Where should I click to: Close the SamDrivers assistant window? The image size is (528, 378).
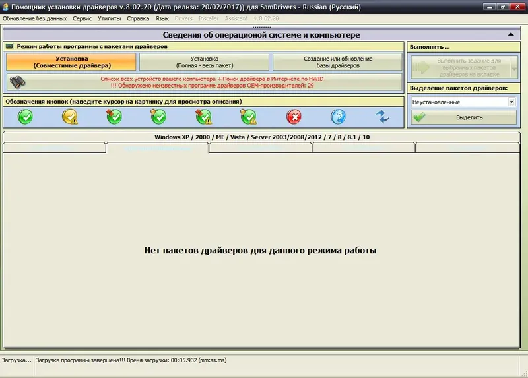tap(517, 7)
